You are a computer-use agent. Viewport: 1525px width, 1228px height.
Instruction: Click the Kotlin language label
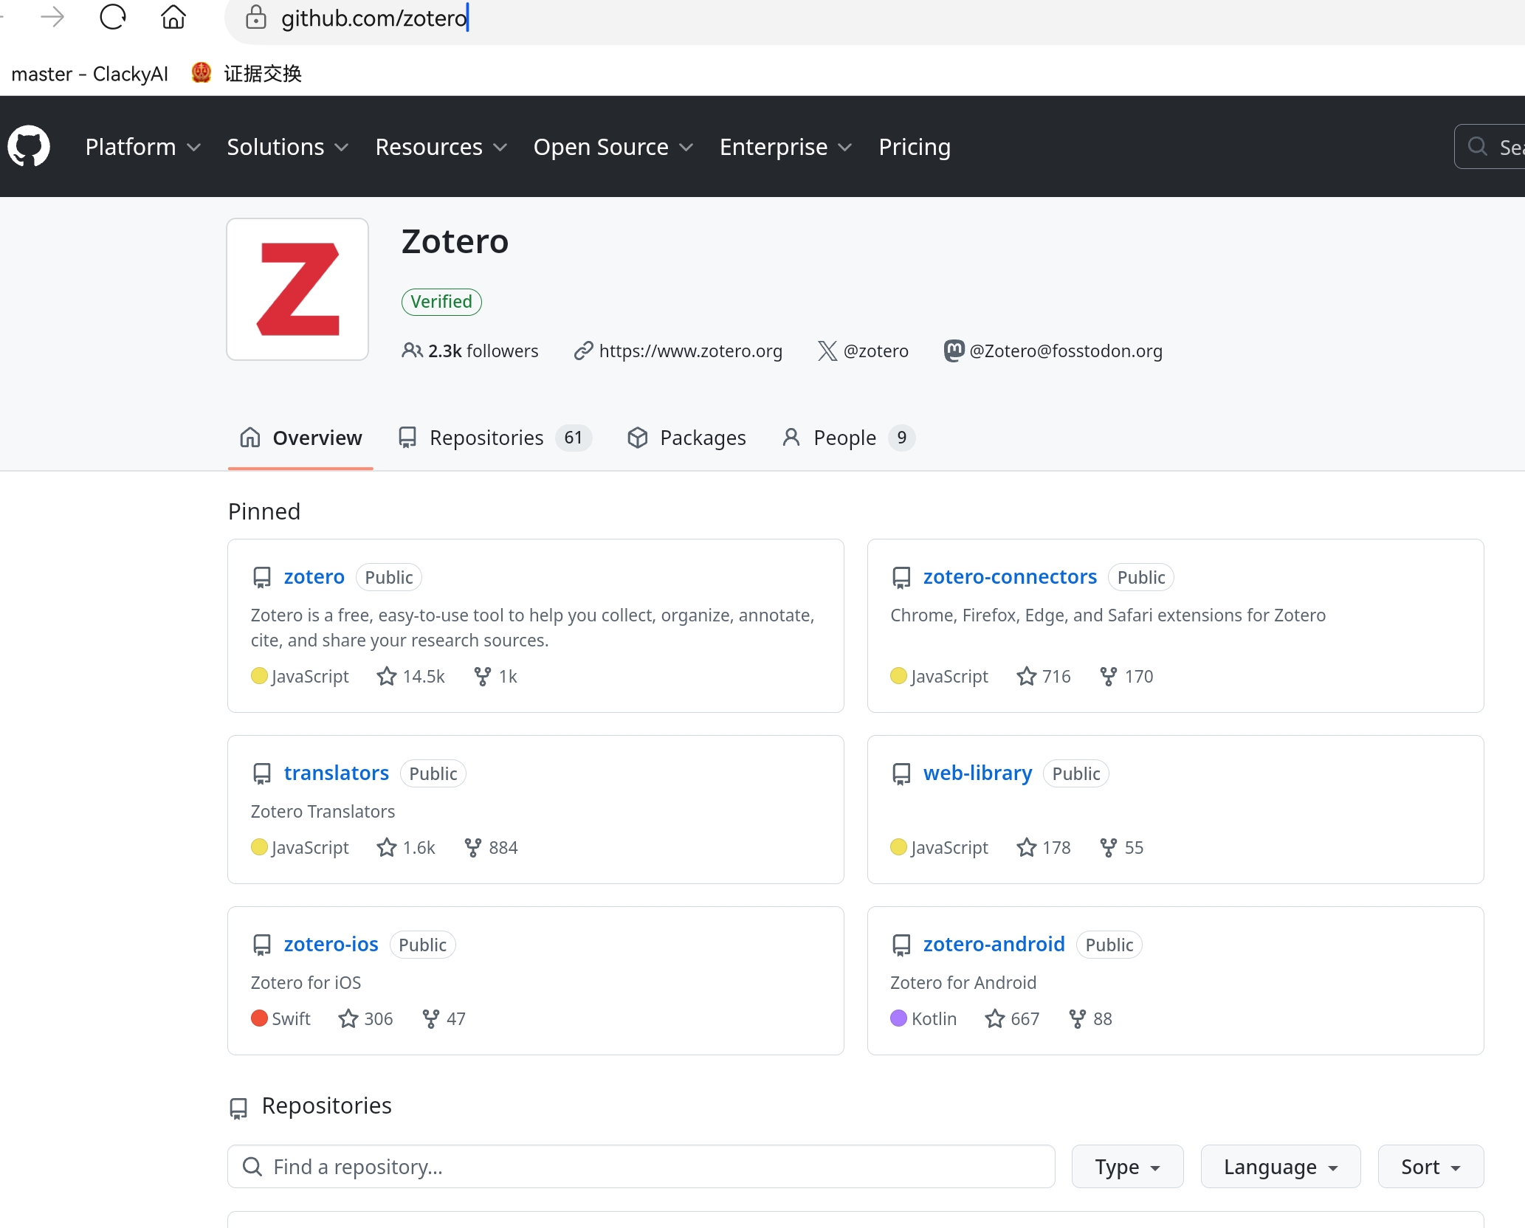[x=934, y=1019]
